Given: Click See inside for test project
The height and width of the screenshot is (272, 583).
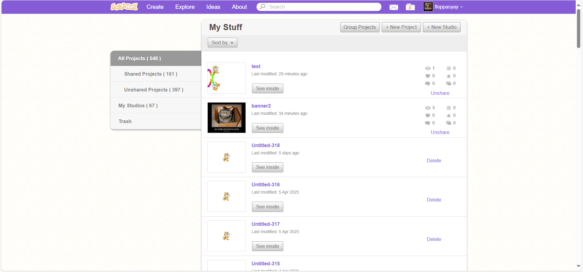Looking at the screenshot, I should tap(268, 88).
